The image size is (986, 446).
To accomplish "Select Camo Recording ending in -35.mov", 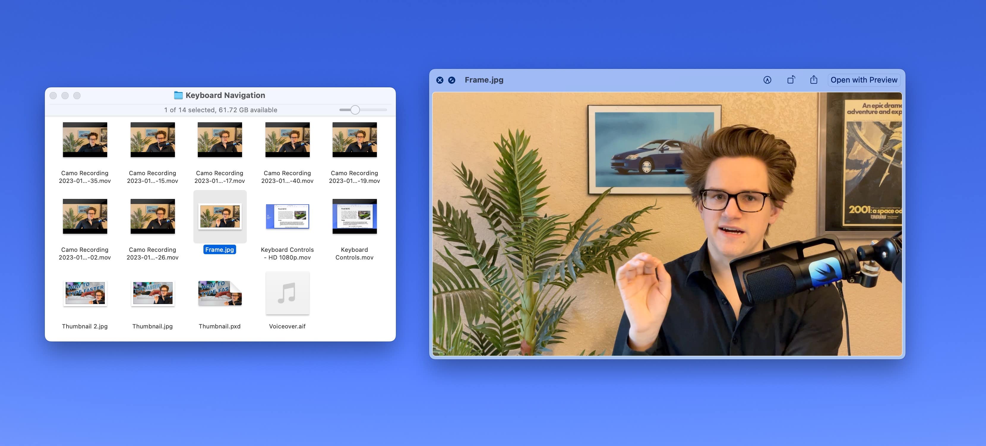I will pyautogui.click(x=85, y=140).
